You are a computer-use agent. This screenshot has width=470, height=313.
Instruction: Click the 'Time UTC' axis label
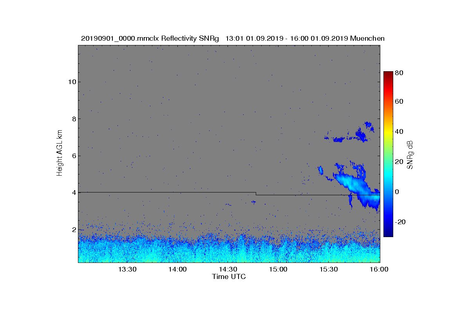pos(229,277)
